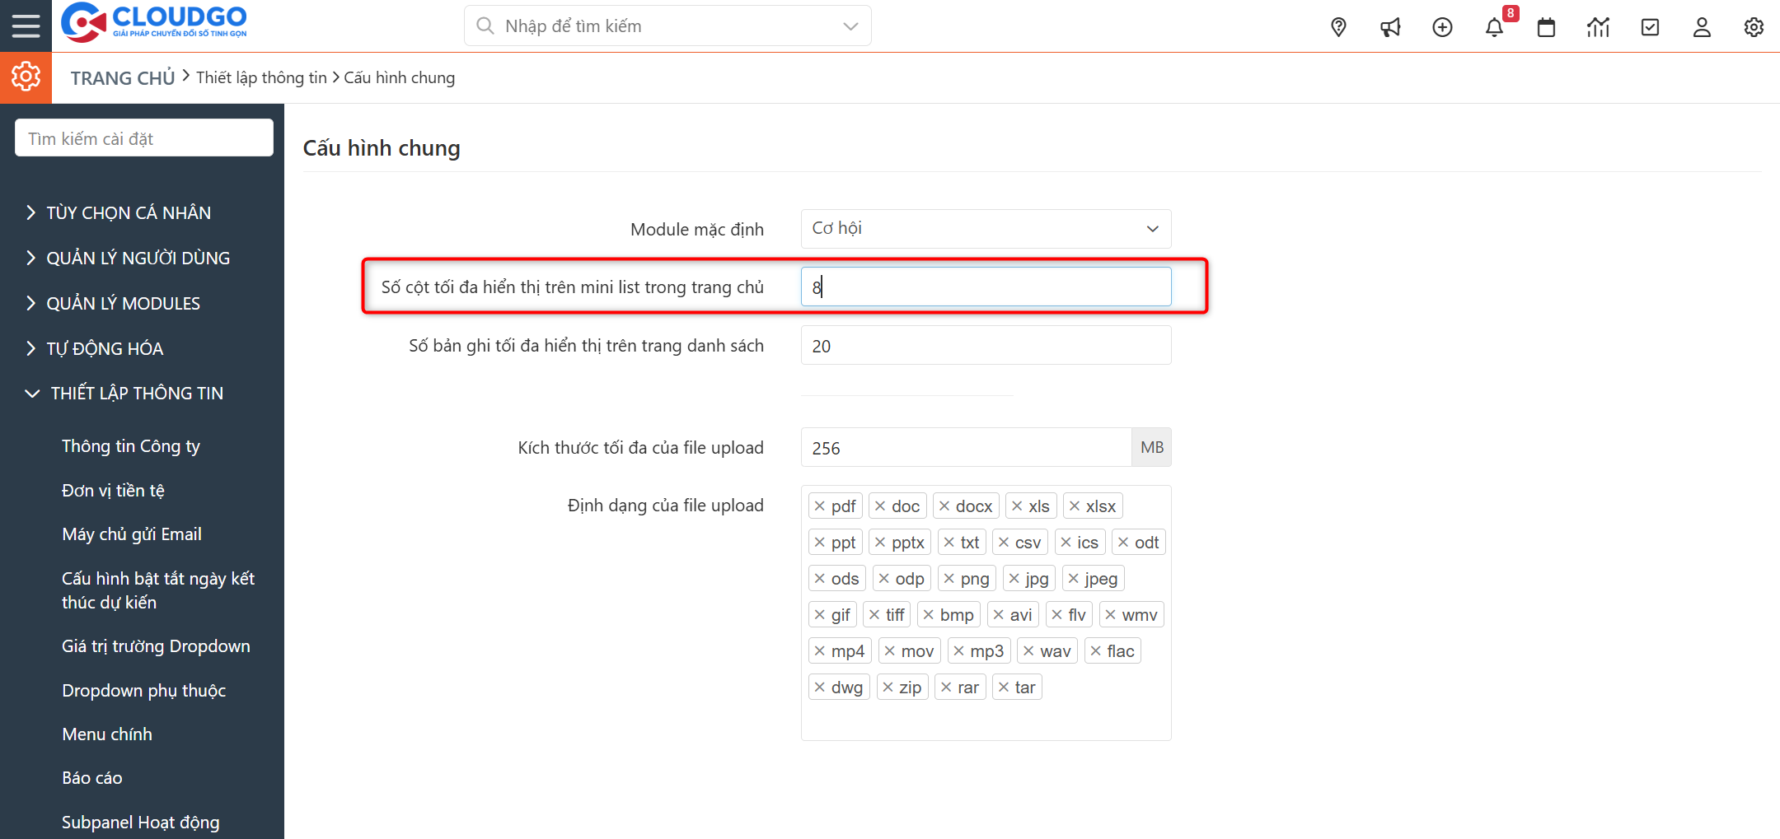Open the user profile icon
This screenshot has height=839, width=1780.
click(x=1702, y=26)
